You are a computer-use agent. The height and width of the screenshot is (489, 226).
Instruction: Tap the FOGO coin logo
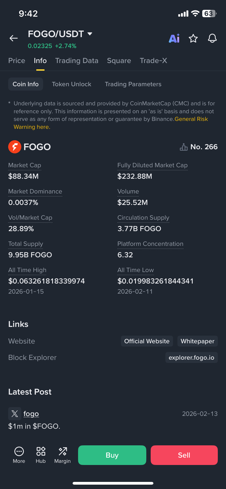[15, 147]
